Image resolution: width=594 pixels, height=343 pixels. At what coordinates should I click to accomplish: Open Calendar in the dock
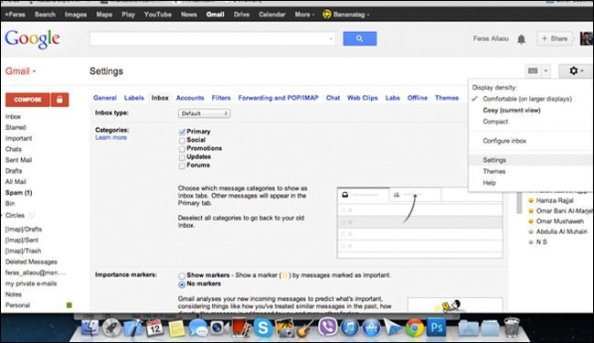[154, 327]
